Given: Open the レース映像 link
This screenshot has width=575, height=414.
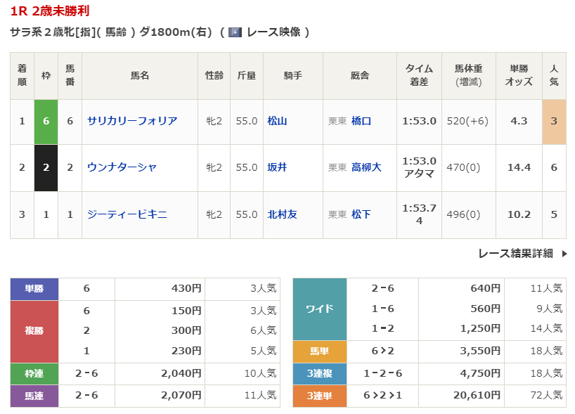Looking at the screenshot, I should pos(273,32).
